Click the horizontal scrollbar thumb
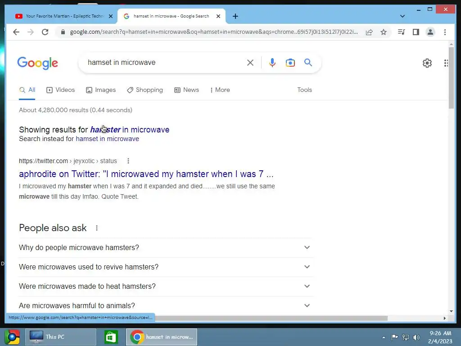 tap(271, 318)
